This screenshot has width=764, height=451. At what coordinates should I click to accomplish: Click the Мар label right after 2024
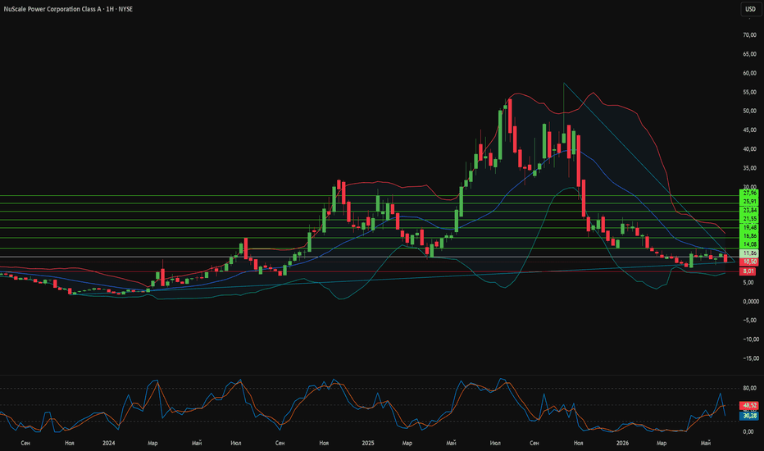(152, 443)
